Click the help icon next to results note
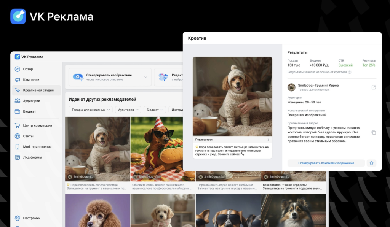Viewport: 390px width, 227px height. 350,72
